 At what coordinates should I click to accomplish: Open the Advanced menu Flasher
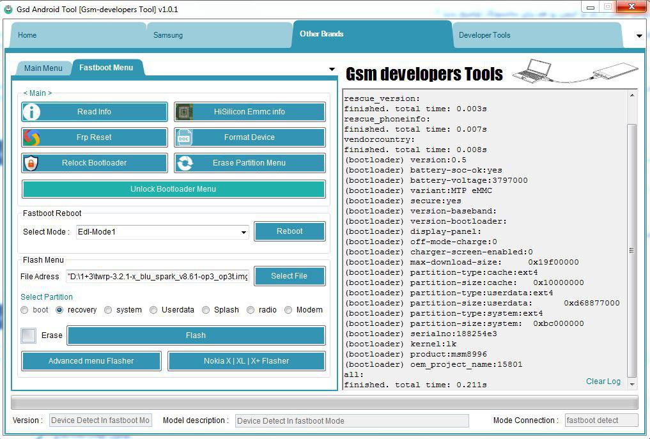tap(91, 361)
